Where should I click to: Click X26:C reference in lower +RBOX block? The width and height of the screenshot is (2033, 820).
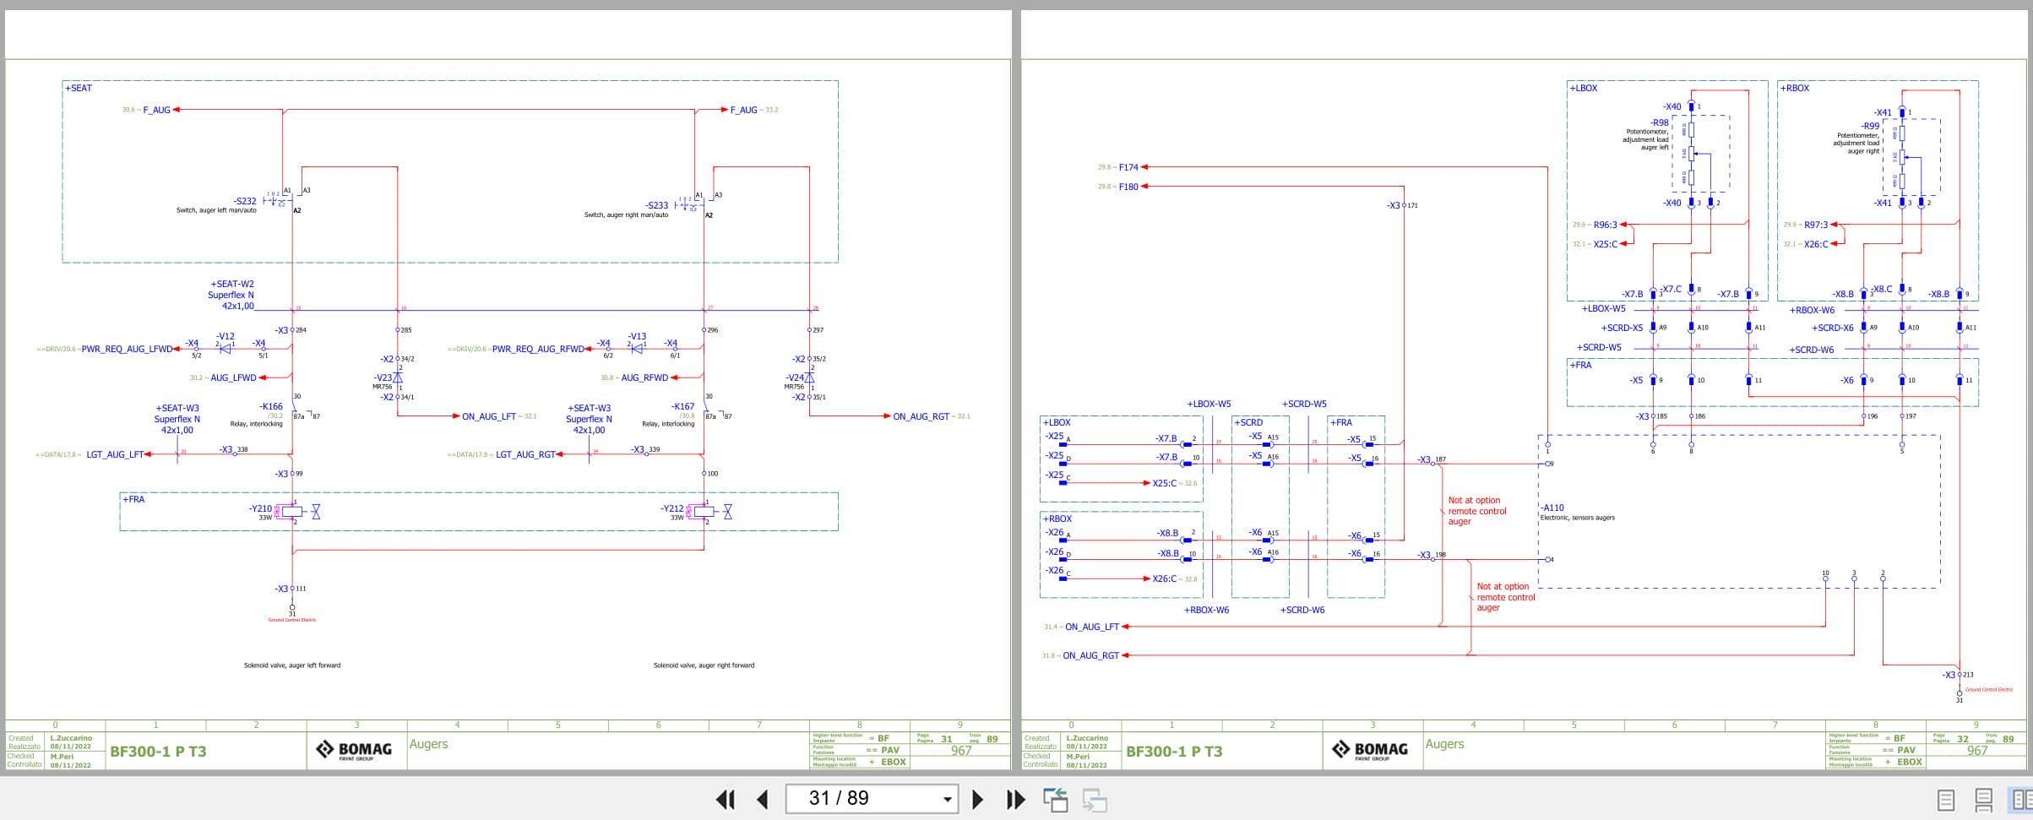[x=1164, y=578]
